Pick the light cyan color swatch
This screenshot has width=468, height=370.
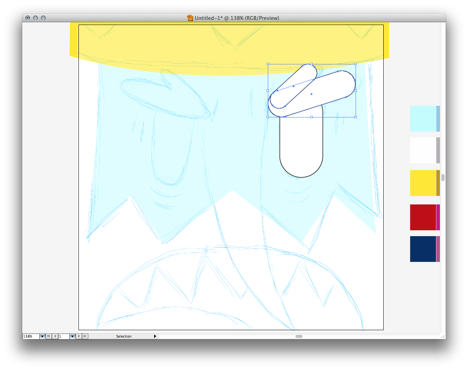tap(423, 119)
